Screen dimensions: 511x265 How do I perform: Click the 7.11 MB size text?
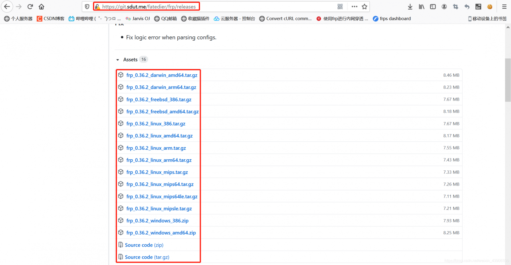[x=451, y=196]
